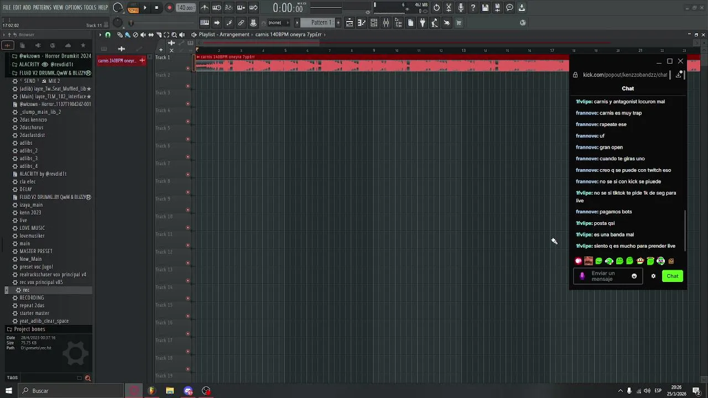This screenshot has height=398, width=708.
Task: Open emoji picker smiley in chat input
Action: click(634, 276)
